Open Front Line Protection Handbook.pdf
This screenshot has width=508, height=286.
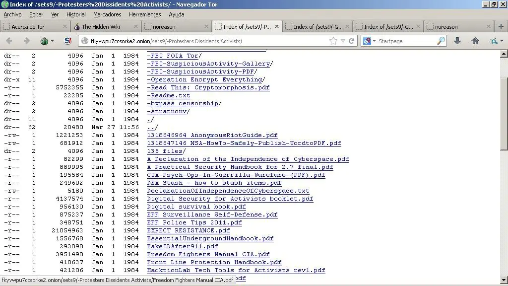214,262
